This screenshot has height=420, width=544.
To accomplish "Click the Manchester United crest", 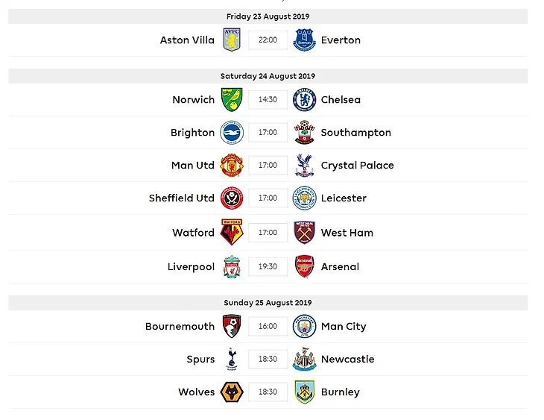I will [232, 166].
